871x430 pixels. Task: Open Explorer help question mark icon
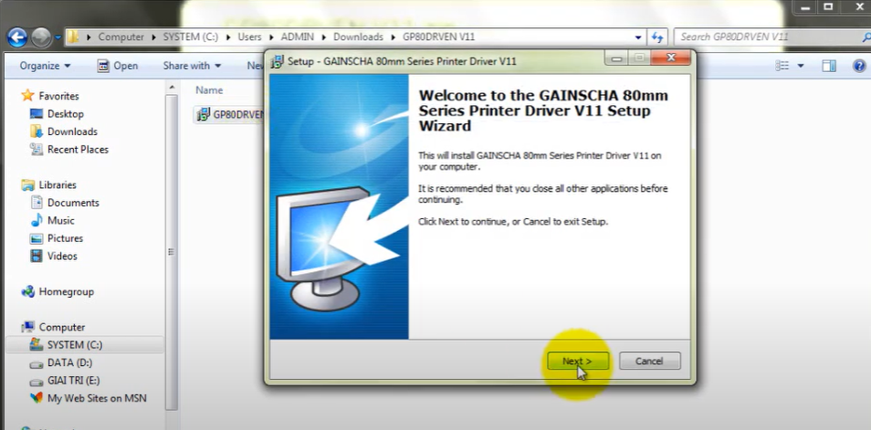point(859,66)
